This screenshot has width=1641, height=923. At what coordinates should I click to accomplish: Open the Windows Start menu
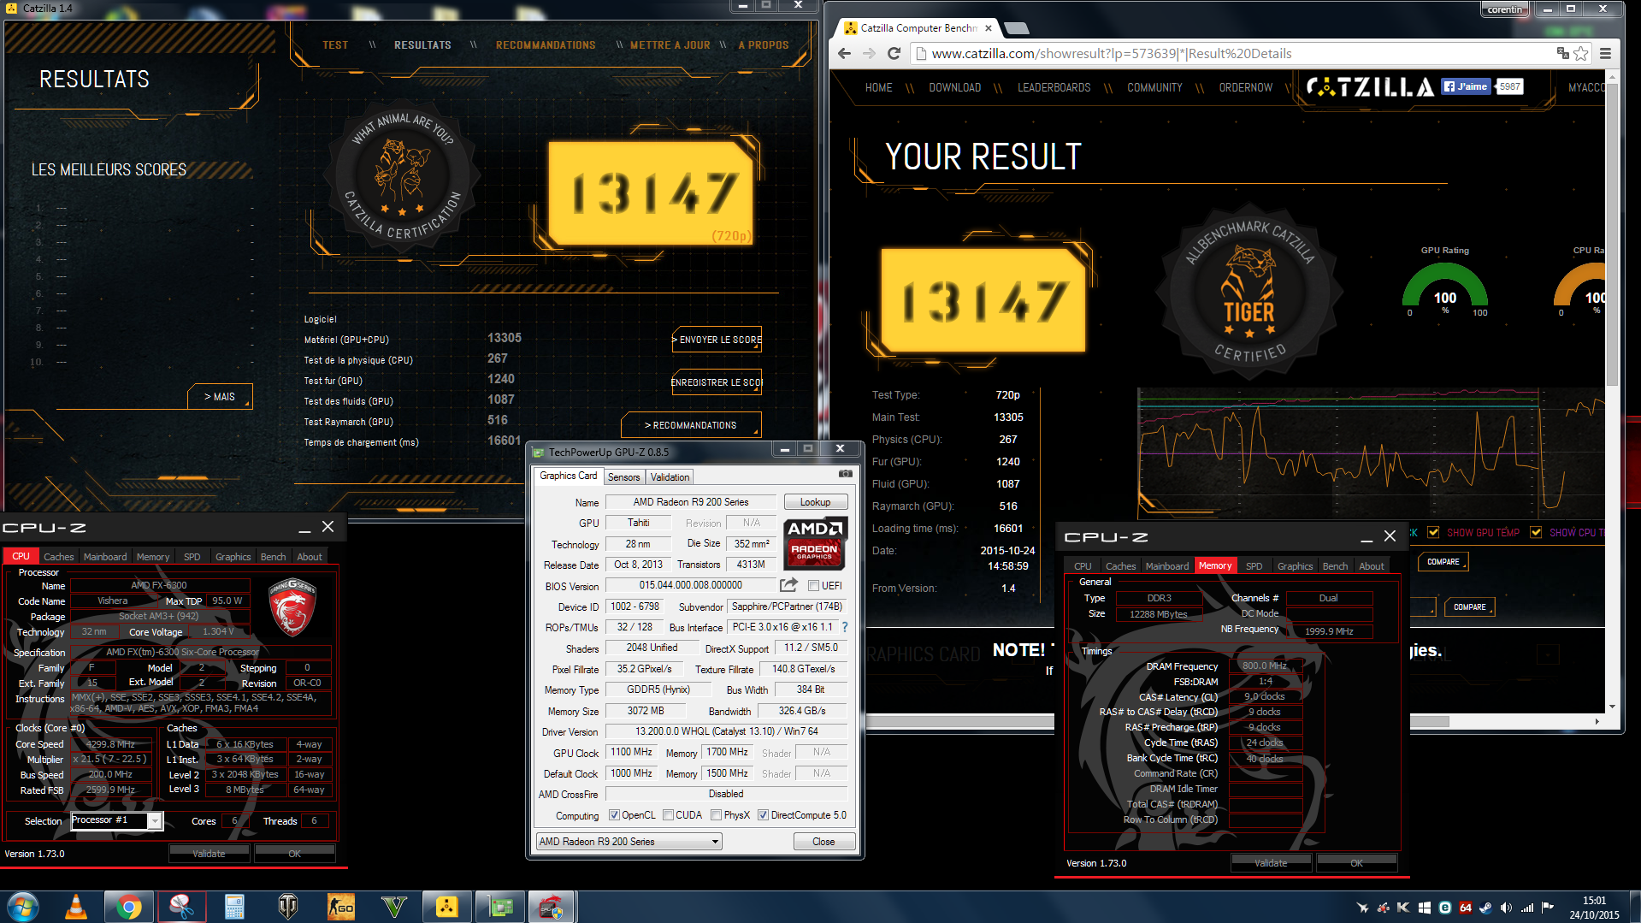click(x=23, y=907)
